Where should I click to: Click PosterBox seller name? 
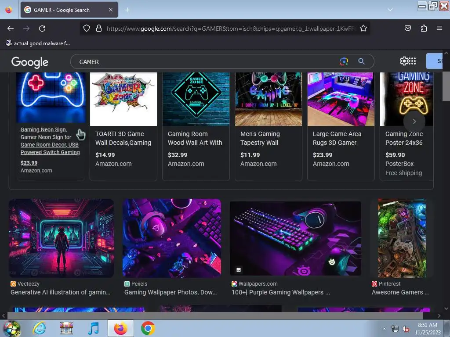pyautogui.click(x=399, y=164)
